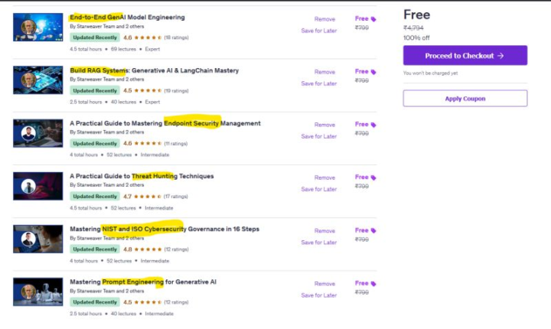Click the '100% off' text

click(x=416, y=37)
